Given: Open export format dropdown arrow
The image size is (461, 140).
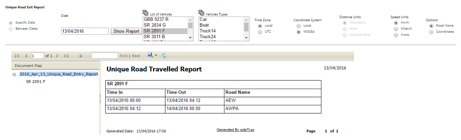Looking at the screenshot, I should click(x=156, y=56).
